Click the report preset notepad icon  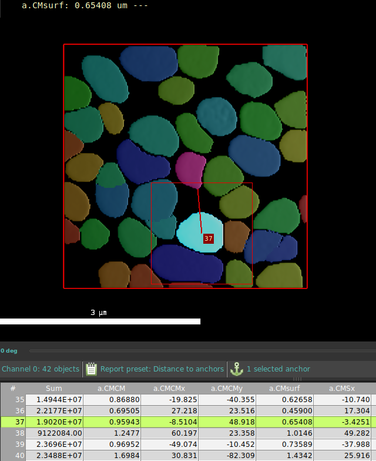tap(91, 369)
